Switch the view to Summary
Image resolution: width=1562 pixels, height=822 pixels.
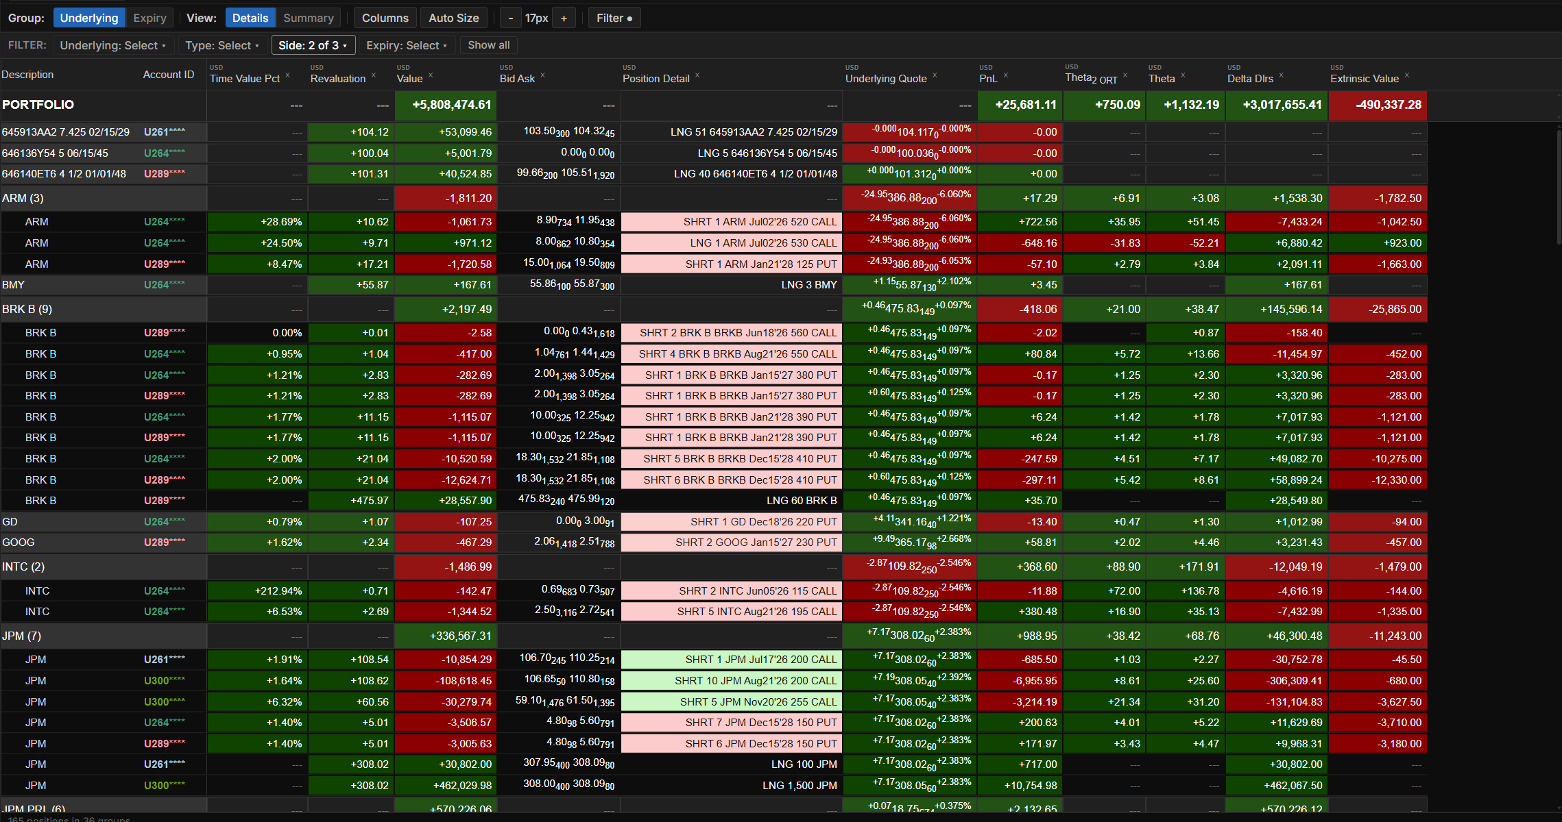pyautogui.click(x=309, y=18)
